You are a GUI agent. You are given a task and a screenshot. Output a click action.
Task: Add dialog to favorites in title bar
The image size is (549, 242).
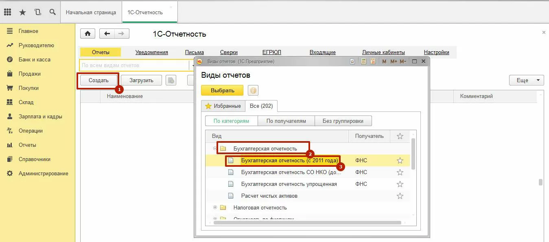(x=353, y=61)
